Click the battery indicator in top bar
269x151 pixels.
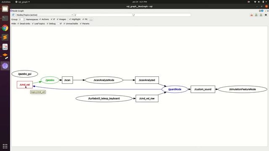coord(264,2)
